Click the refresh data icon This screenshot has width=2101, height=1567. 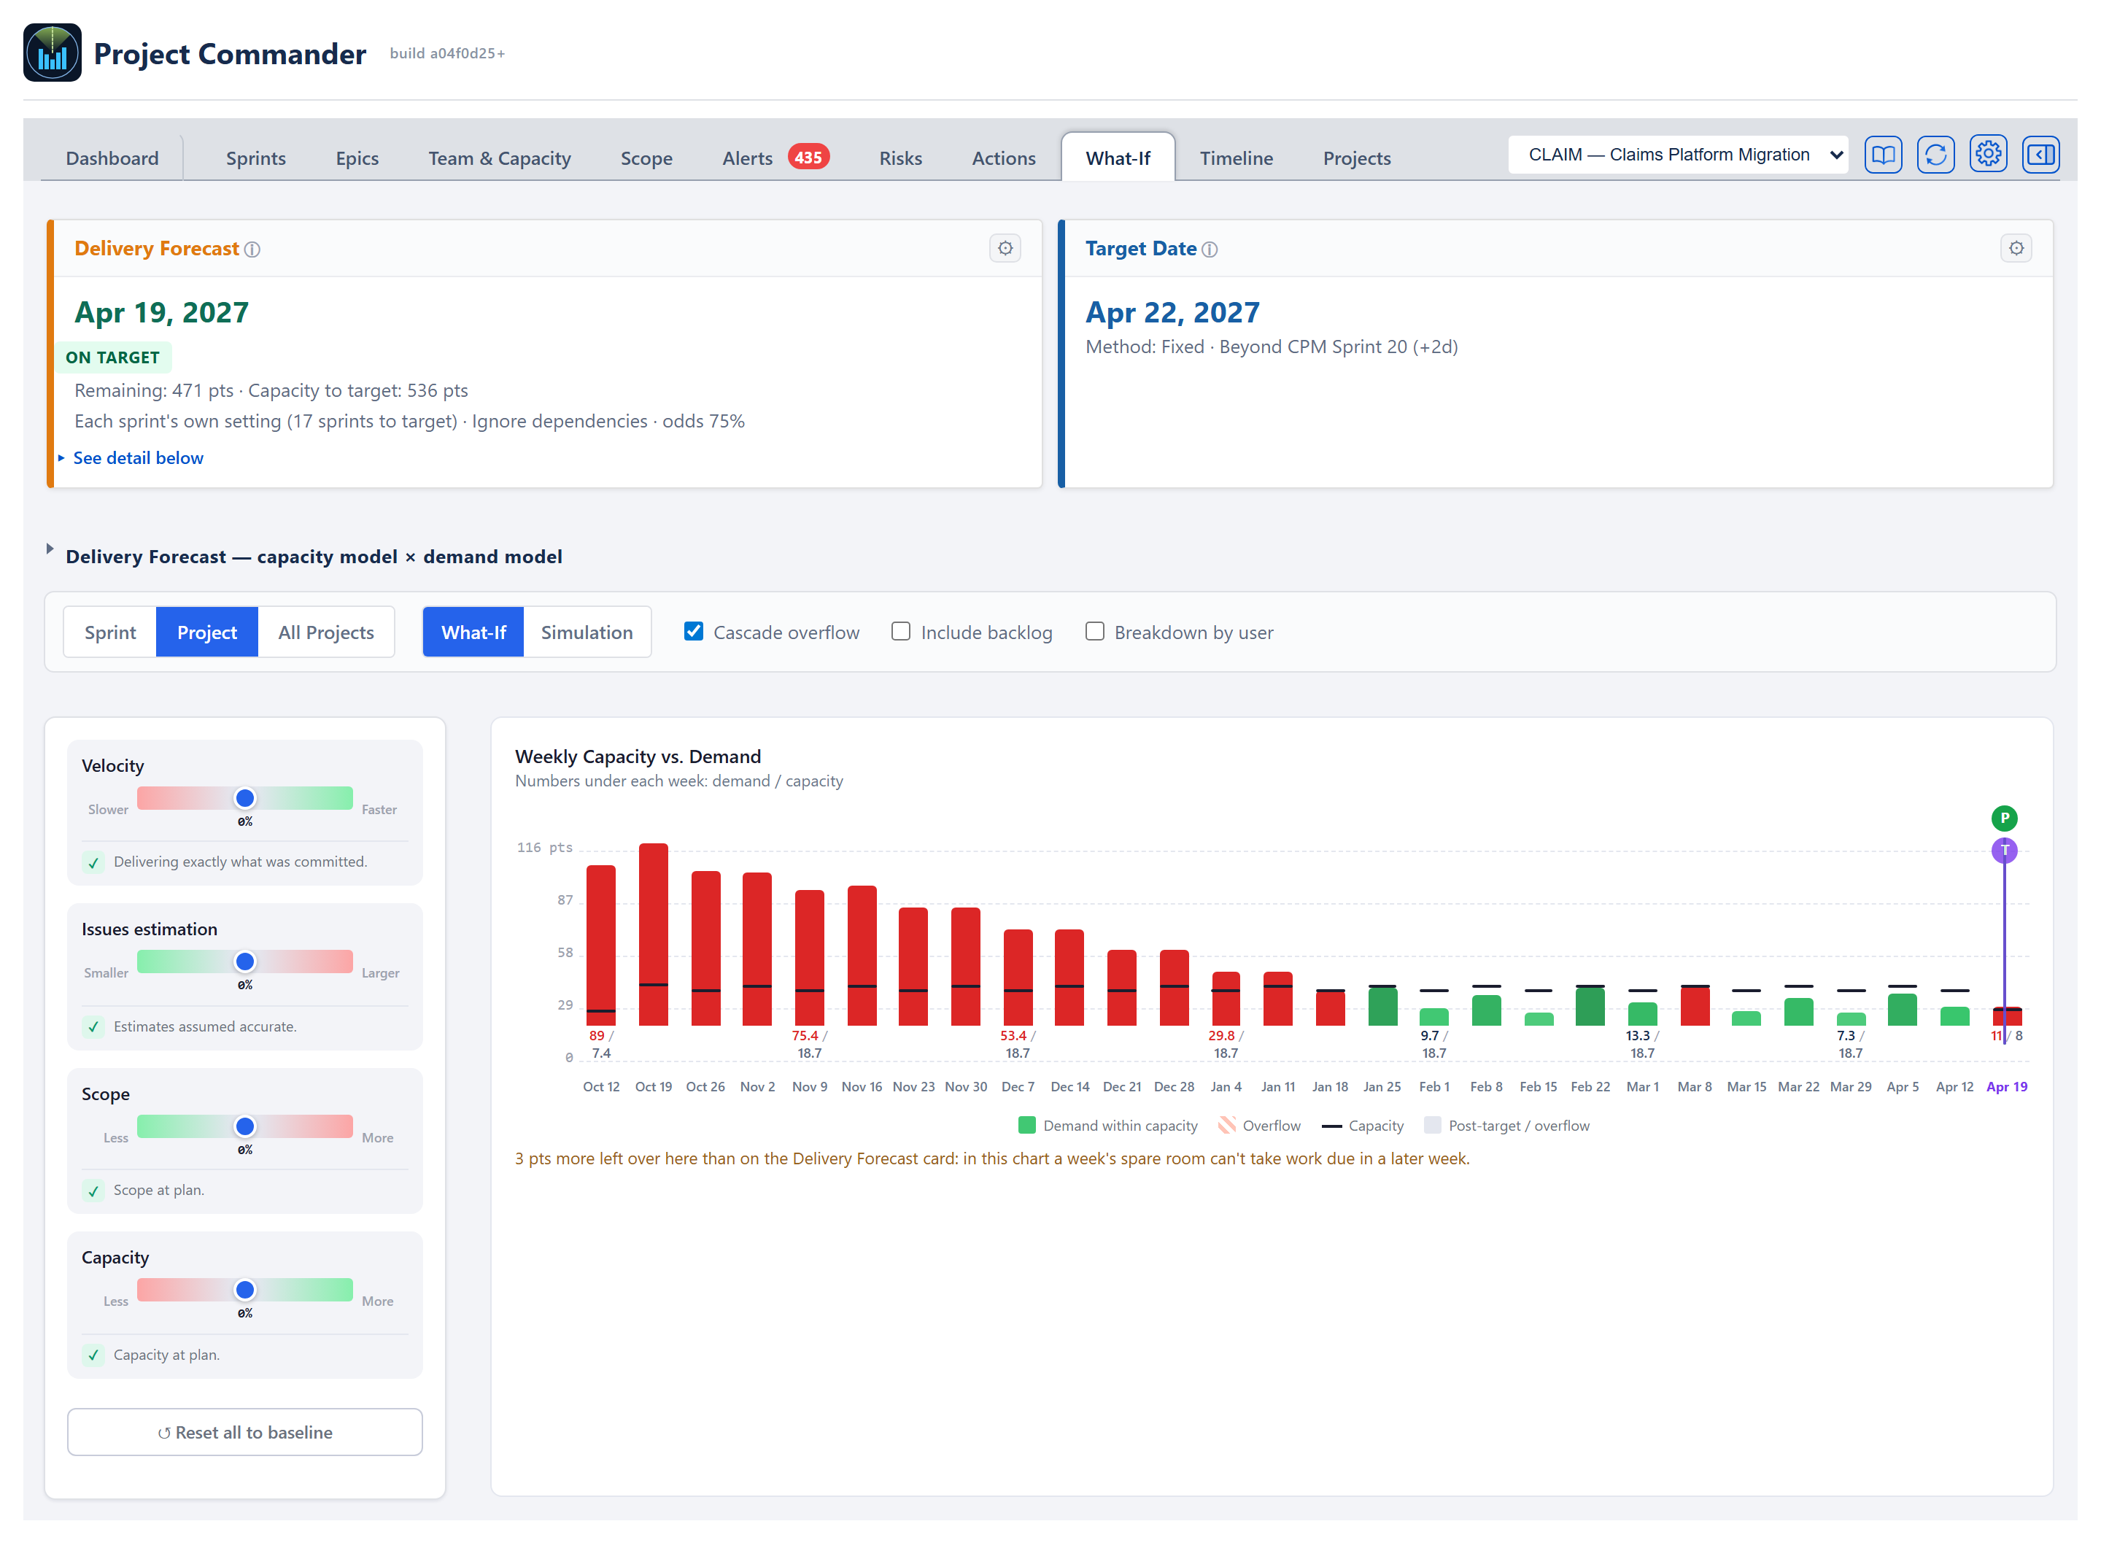(x=1935, y=155)
